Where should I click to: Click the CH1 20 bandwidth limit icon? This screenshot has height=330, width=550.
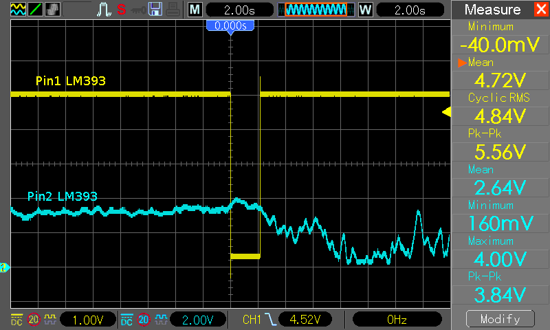[34, 320]
